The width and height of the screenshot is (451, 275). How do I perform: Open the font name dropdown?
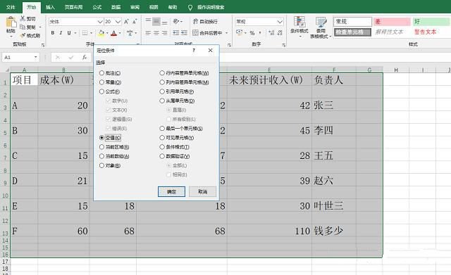[100, 22]
